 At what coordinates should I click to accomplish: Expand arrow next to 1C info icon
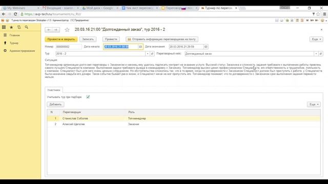pyautogui.click(x=326, y=20)
